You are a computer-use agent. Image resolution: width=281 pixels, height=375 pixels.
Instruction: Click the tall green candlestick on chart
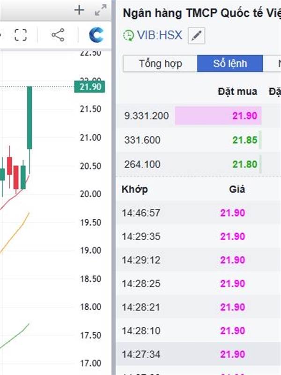(x=30, y=118)
